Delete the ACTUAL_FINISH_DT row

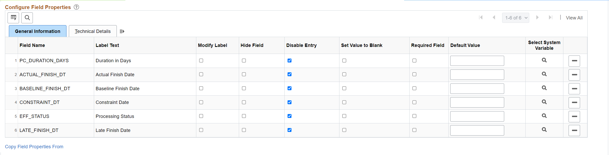coord(574,75)
